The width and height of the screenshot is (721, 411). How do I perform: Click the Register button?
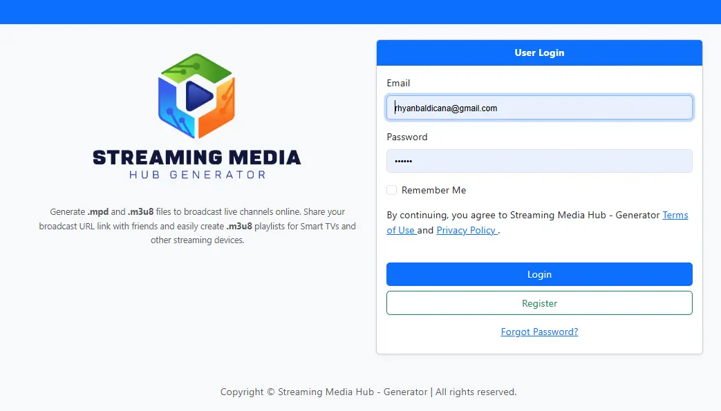[539, 303]
